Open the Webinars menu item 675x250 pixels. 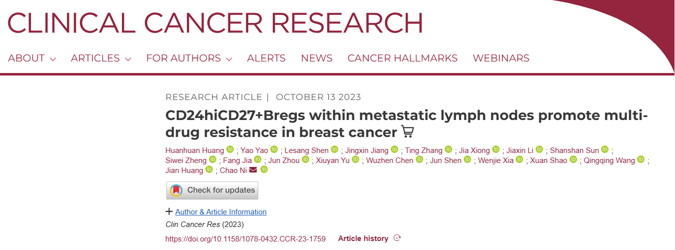coord(501,58)
